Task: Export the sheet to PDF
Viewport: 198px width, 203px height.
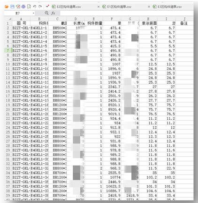Action: pyautogui.click(x=18, y=7)
